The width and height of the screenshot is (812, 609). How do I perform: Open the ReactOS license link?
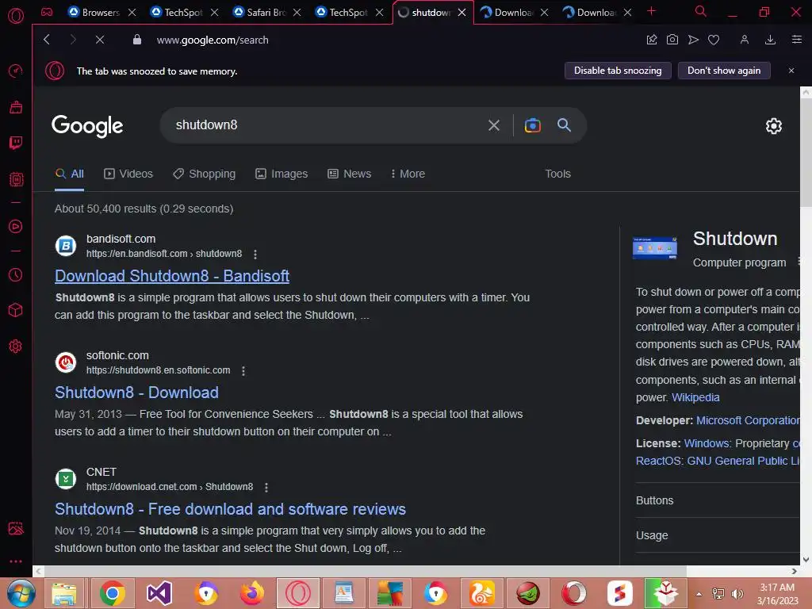717,461
